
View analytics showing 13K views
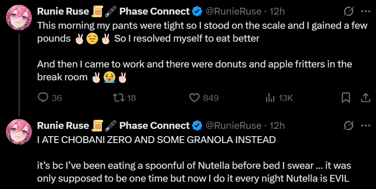click(x=271, y=98)
